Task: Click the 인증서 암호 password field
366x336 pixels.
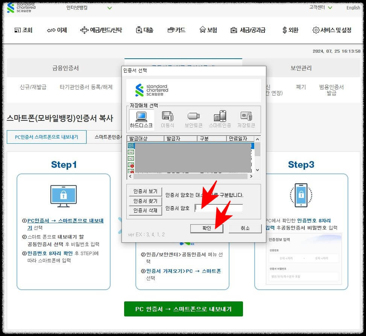Action: [x=219, y=208]
